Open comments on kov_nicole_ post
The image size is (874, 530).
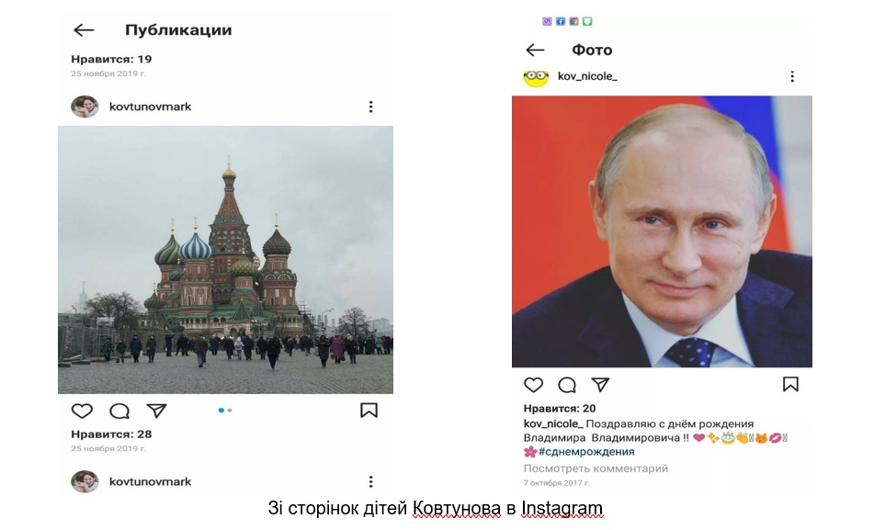[567, 385]
